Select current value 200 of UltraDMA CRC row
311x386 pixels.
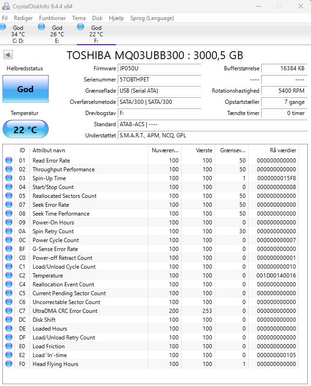(x=174, y=311)
